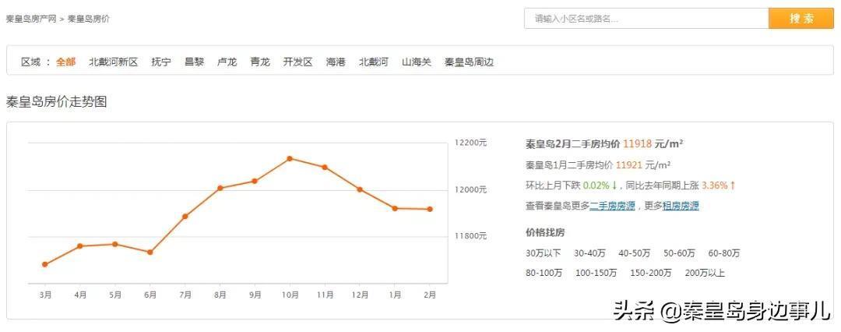This screenshot has height=332, width=841.
Task: Open the 租房房源 link
Action: tap(681, 206)
